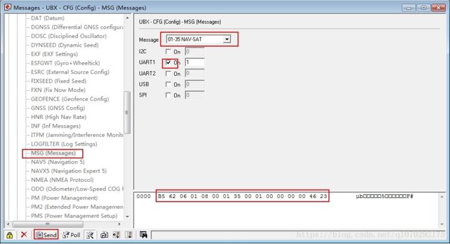Click the black monitor icon in the toolbar
The height and width of the screenshot is (244, 450).
click(143, 235)
